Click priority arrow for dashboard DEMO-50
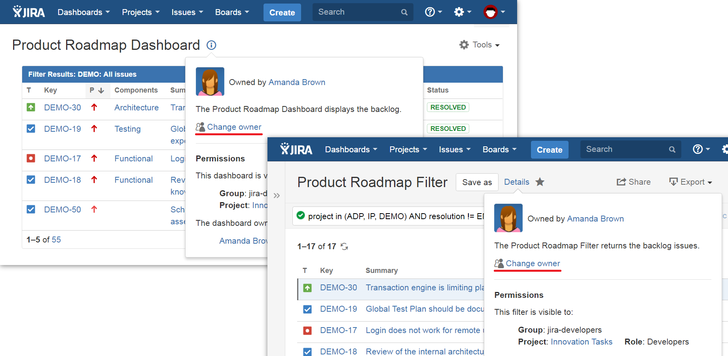Image resolution: width=728 pixels, height=356 pixels. click(x=94, y=209)
